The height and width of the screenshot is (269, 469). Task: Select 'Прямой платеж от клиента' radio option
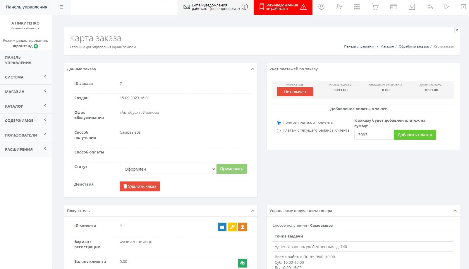coord(279,123)
